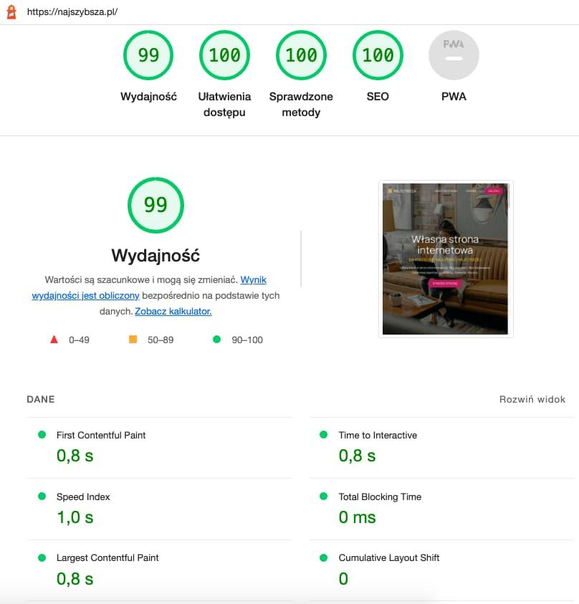The width and height of the screenshot is (579, 604).
Task: Expand the report with Rozwiń widok
Action: (532, 399)
